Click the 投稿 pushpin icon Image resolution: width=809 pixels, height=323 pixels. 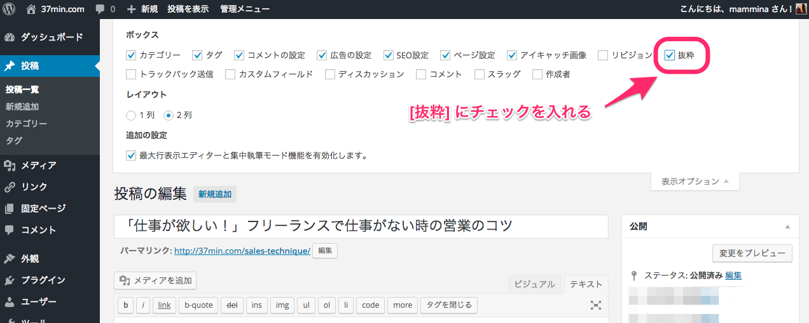(10, 65)
